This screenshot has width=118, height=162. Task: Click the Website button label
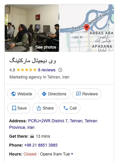pyautogui.click(x=25, y=94)
